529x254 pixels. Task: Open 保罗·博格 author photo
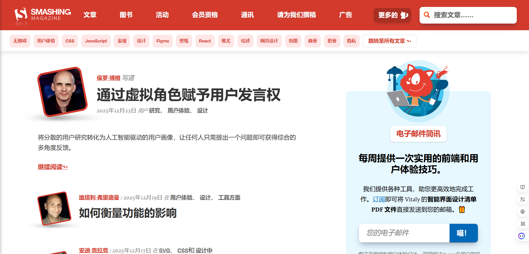tap(62, 92)
